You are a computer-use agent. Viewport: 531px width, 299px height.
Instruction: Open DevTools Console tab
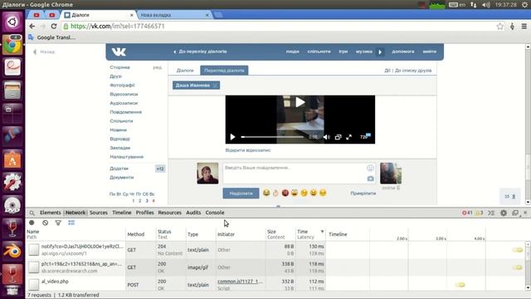tap(215, 213)
